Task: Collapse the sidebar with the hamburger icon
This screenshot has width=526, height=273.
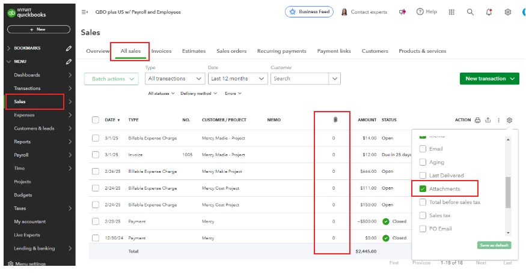Action: pyautogui.click(x=85, y=12)
